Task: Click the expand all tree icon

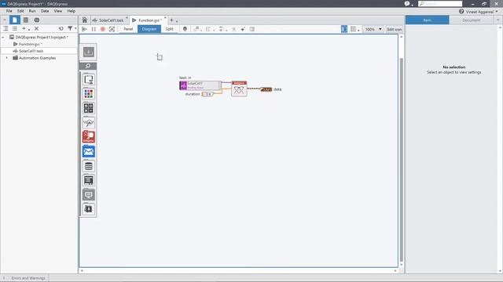Action: 6,28
